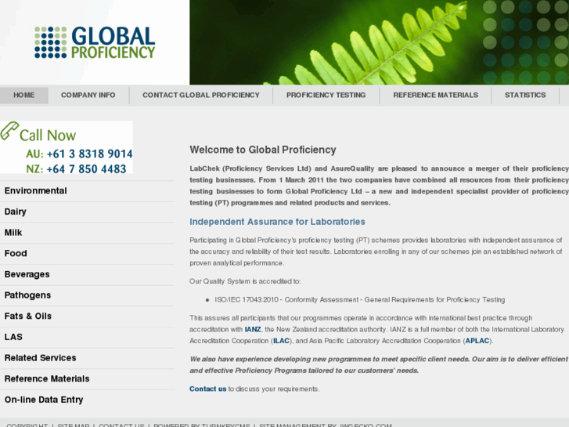This screenshot has width=569, height=427.
Task: Open the Environmental sidebar category
Action: (x=87, y=191)
